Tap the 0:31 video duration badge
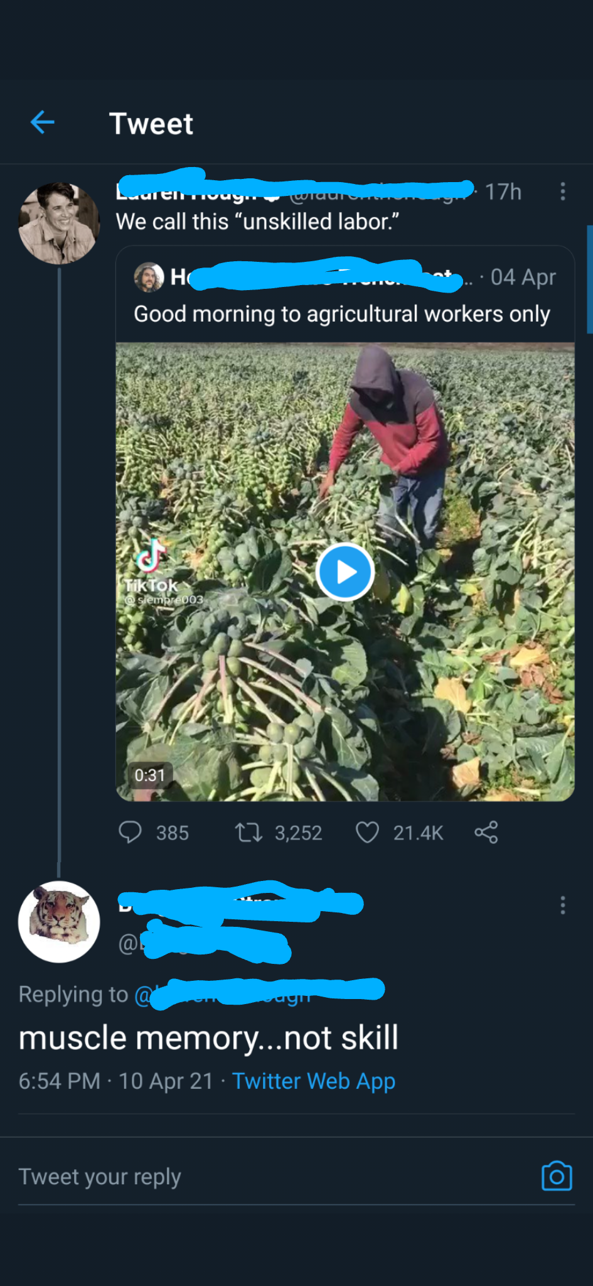593x1286 pixels. tap(149, 775)
